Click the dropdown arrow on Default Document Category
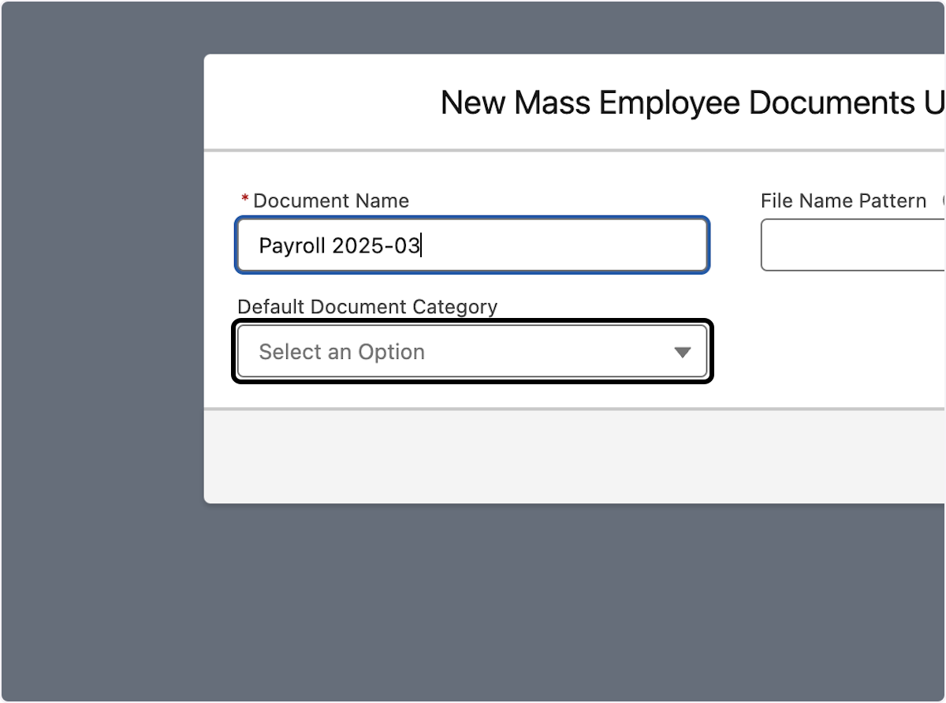The width and height of the screenshot is (946, 703). (x=683, y=352)
